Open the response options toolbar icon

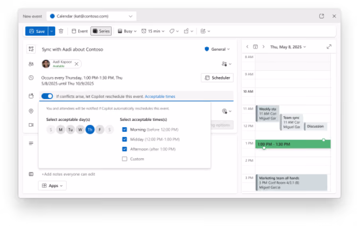(x=205, y=31)
